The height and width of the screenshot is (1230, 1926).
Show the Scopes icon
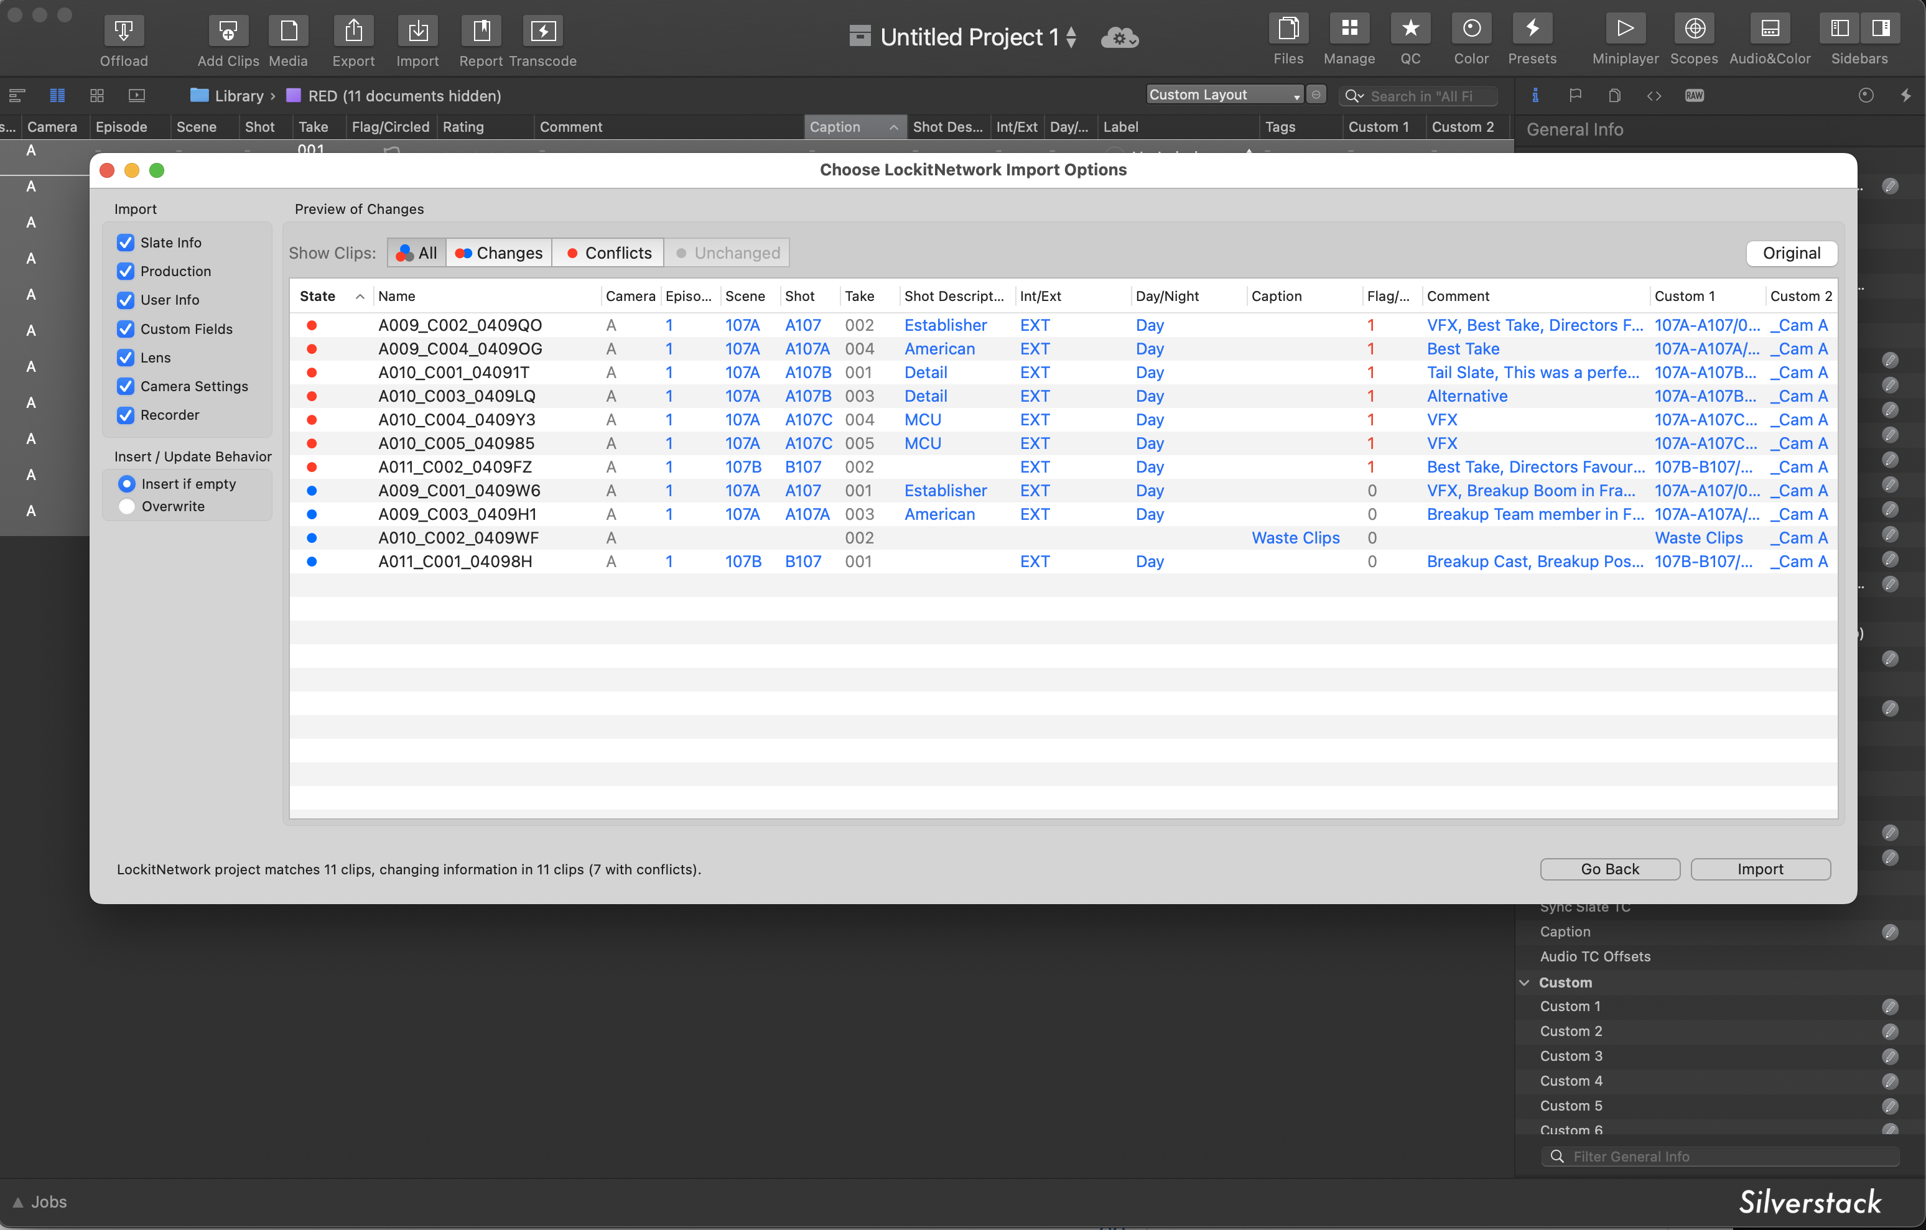tap(1694, 29)
